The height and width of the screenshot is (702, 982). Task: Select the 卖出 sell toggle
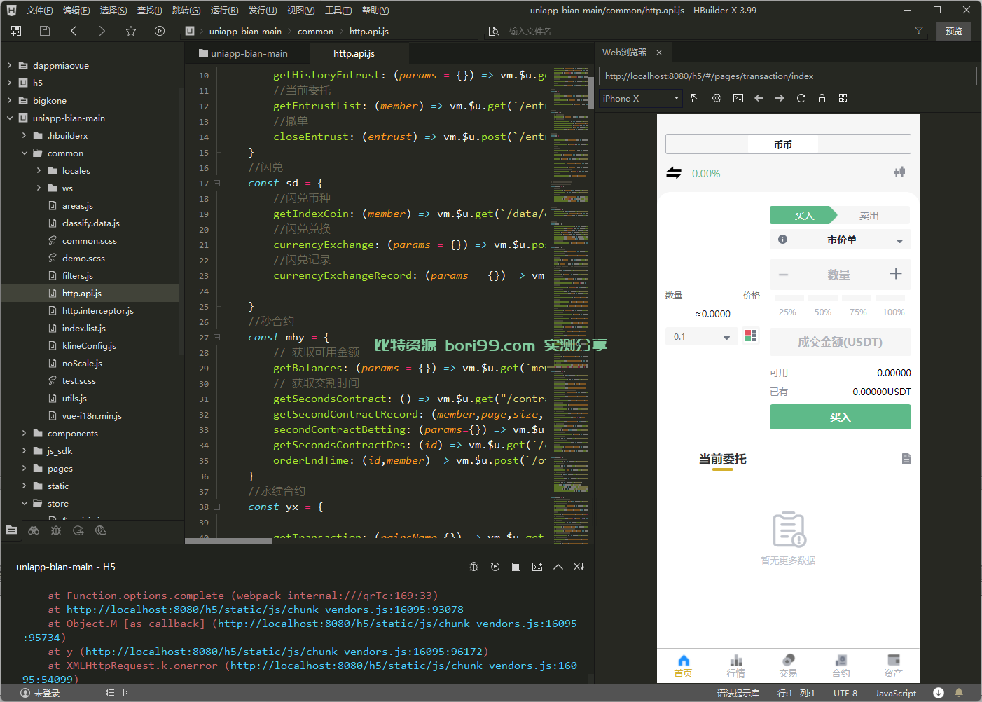point(869,215)
